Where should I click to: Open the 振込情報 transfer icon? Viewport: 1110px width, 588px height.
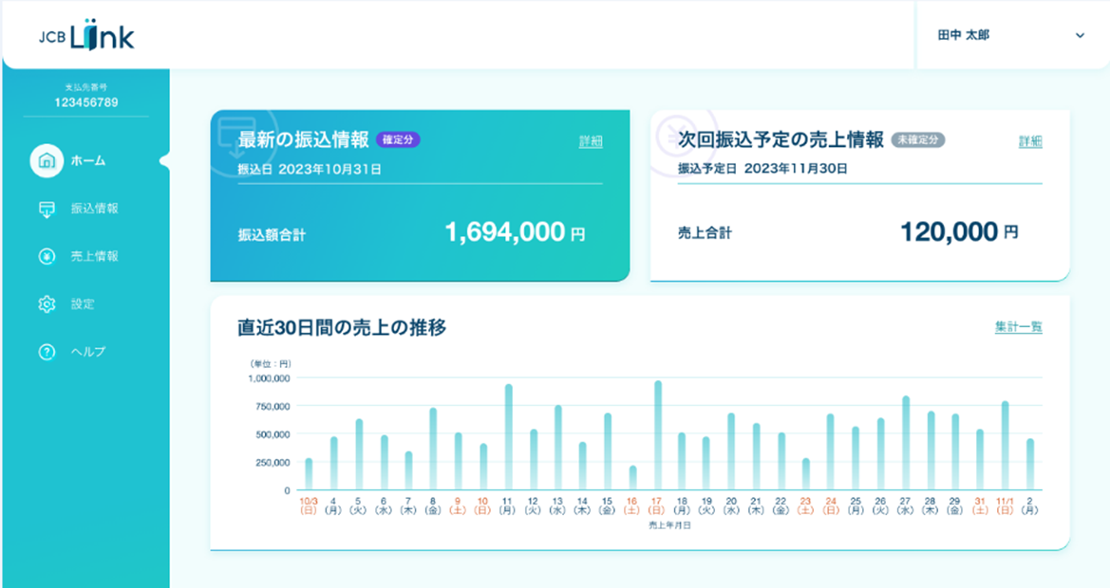[47, 209]
